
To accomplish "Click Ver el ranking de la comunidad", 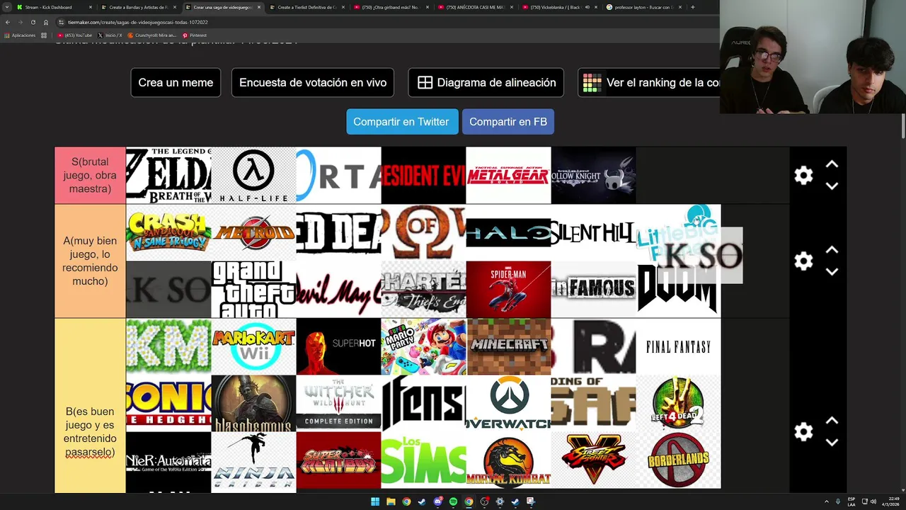I will pos(649,83).
